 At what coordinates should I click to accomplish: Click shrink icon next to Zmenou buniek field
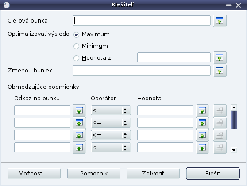(220, 71)
